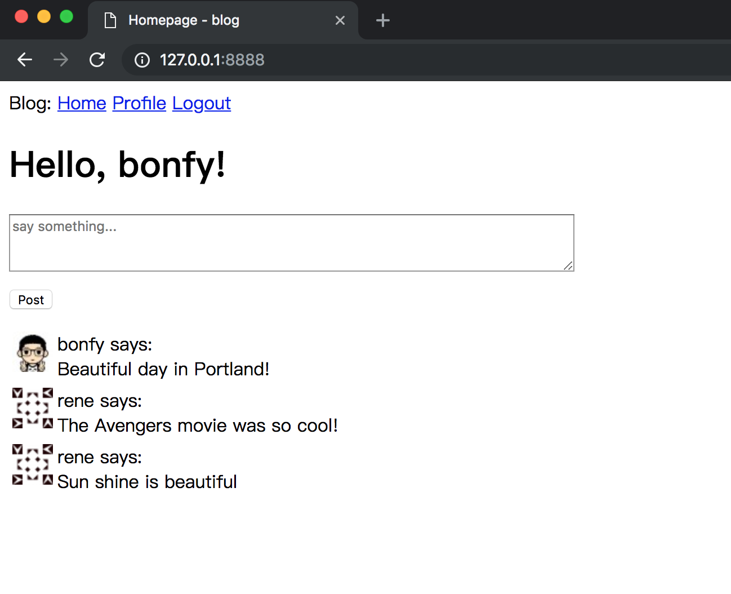Click the textarea resize handle

[x=568, y=266]
